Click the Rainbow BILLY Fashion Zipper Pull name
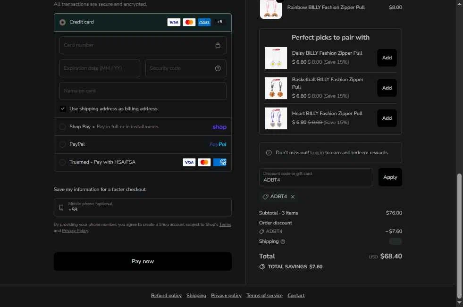The image size is (463, 307). click(326, 8)
